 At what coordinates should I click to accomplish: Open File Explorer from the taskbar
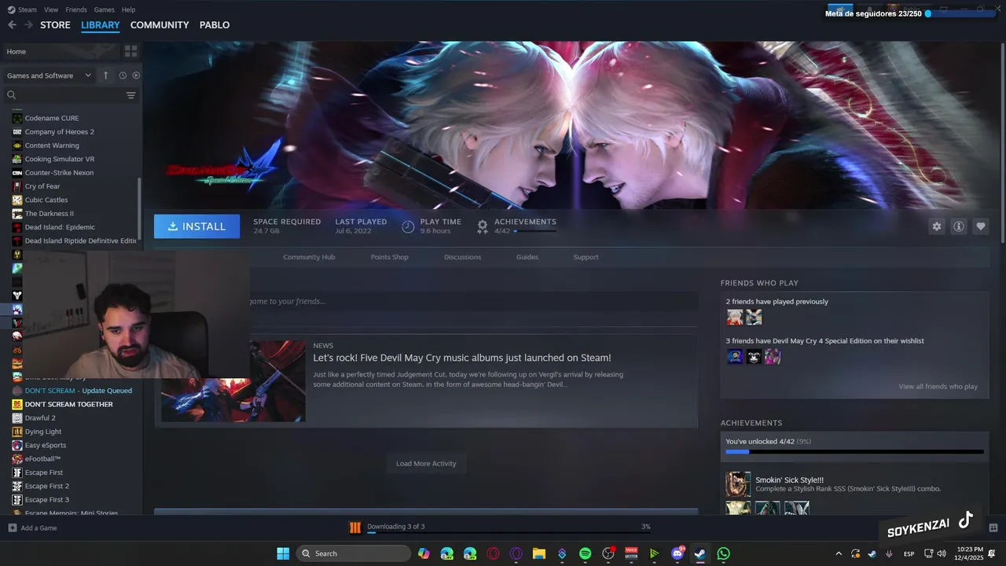point(539,553)
